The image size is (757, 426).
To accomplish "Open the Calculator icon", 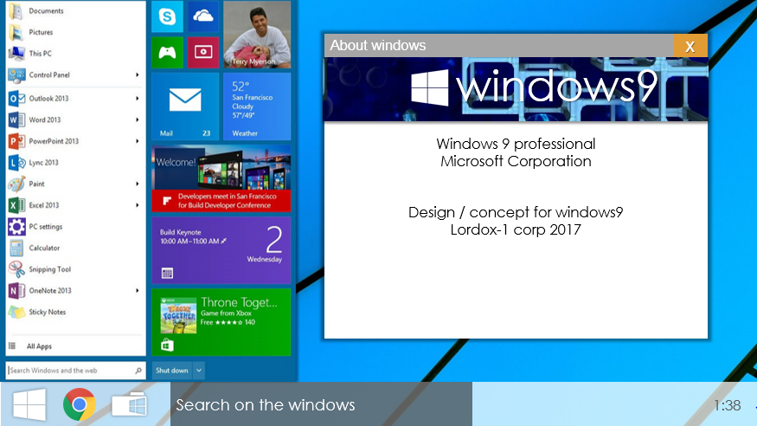I will point(16,248).
